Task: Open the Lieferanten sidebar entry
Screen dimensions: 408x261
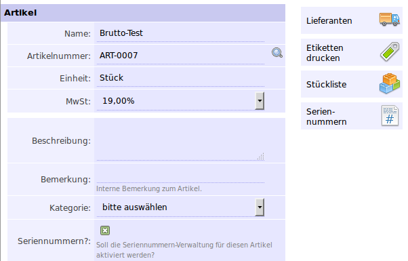Action: click(x=352, y=20)
